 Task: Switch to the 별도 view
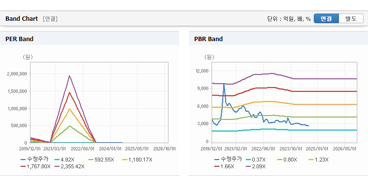pos(351,18)
